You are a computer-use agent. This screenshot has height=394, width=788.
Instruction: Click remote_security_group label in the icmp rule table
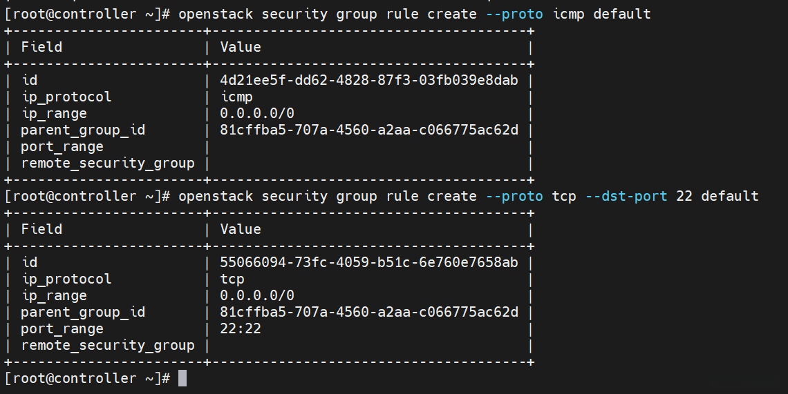click(108, 163)
